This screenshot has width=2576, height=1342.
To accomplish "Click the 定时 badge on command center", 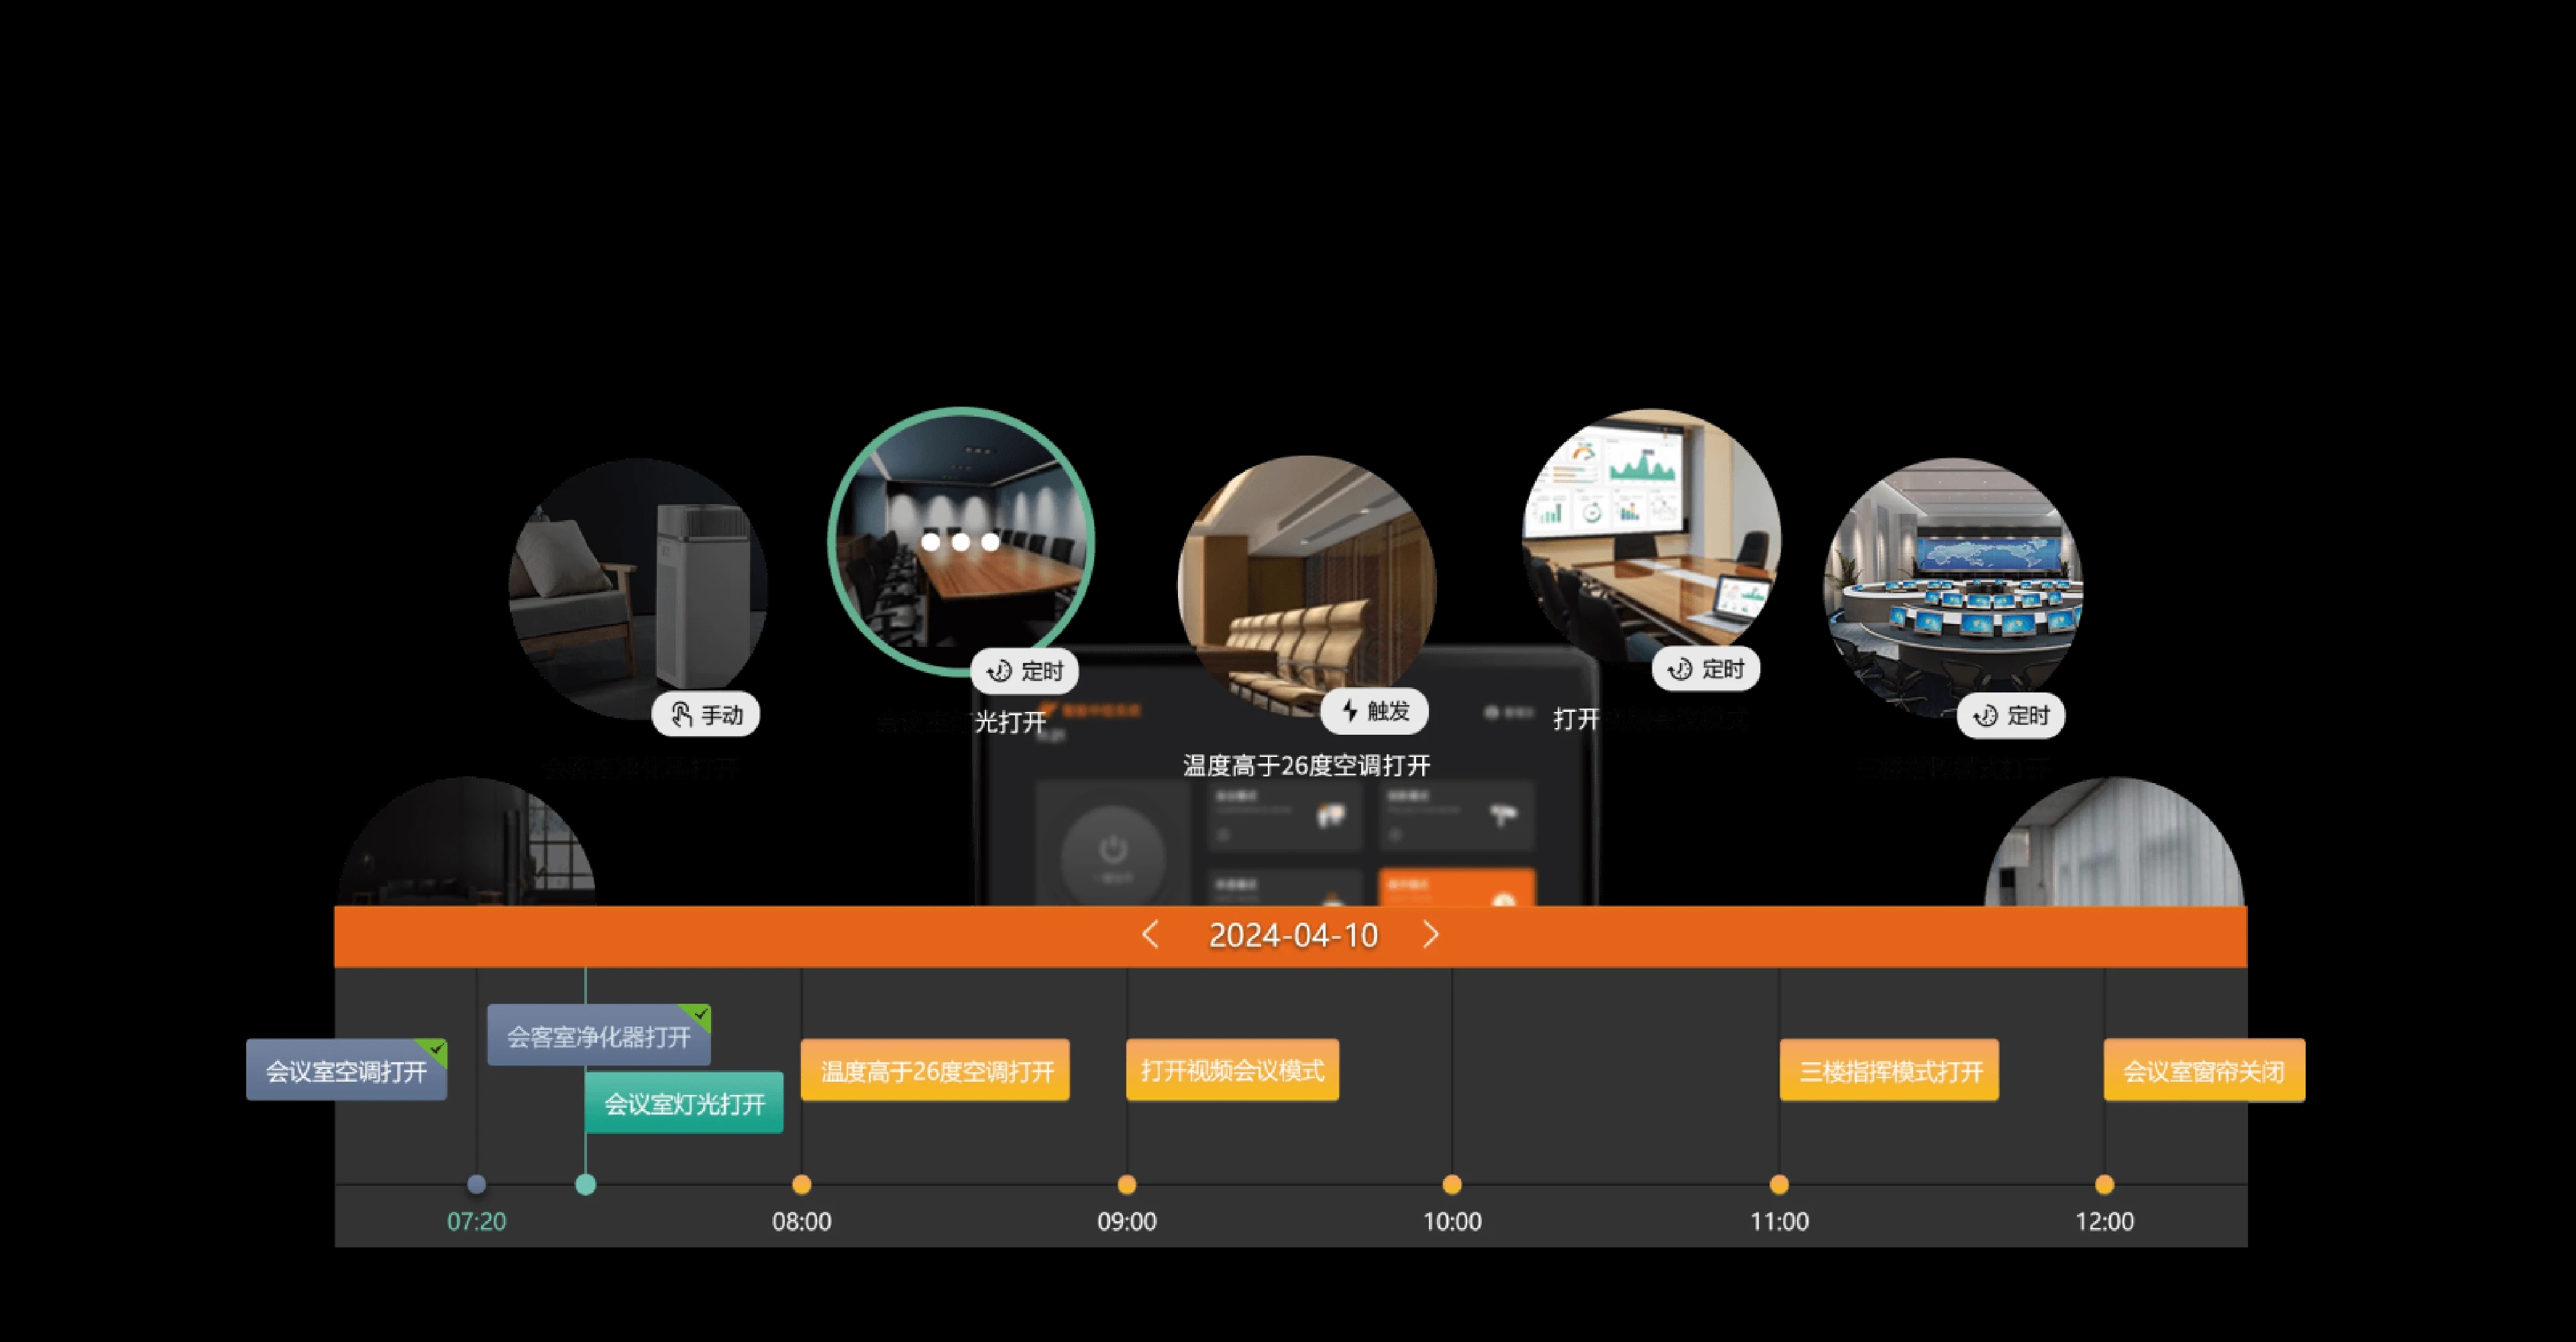I will [2011, 715].
